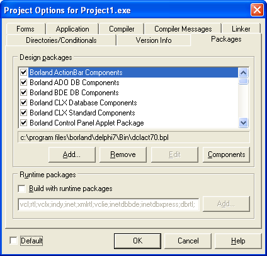Image resolution: width=267 pixels, height=256 pixels.
Task: Uncheck Borland ADO DB Components
Action: click(x=23, y=83)
